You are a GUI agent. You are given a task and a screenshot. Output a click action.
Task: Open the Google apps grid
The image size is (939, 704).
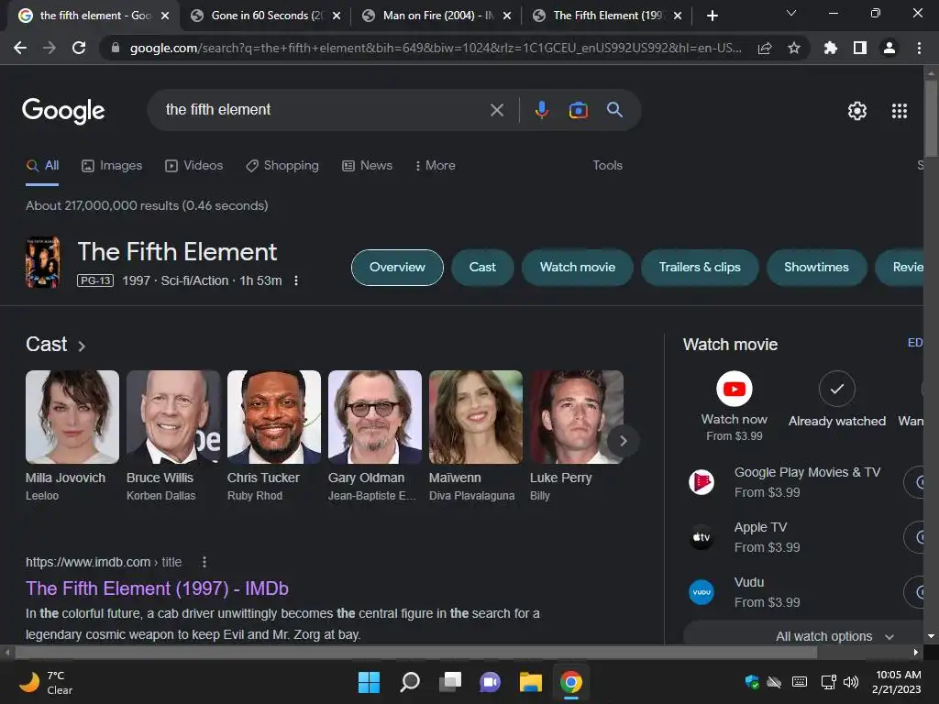click(x=899, y=111)
